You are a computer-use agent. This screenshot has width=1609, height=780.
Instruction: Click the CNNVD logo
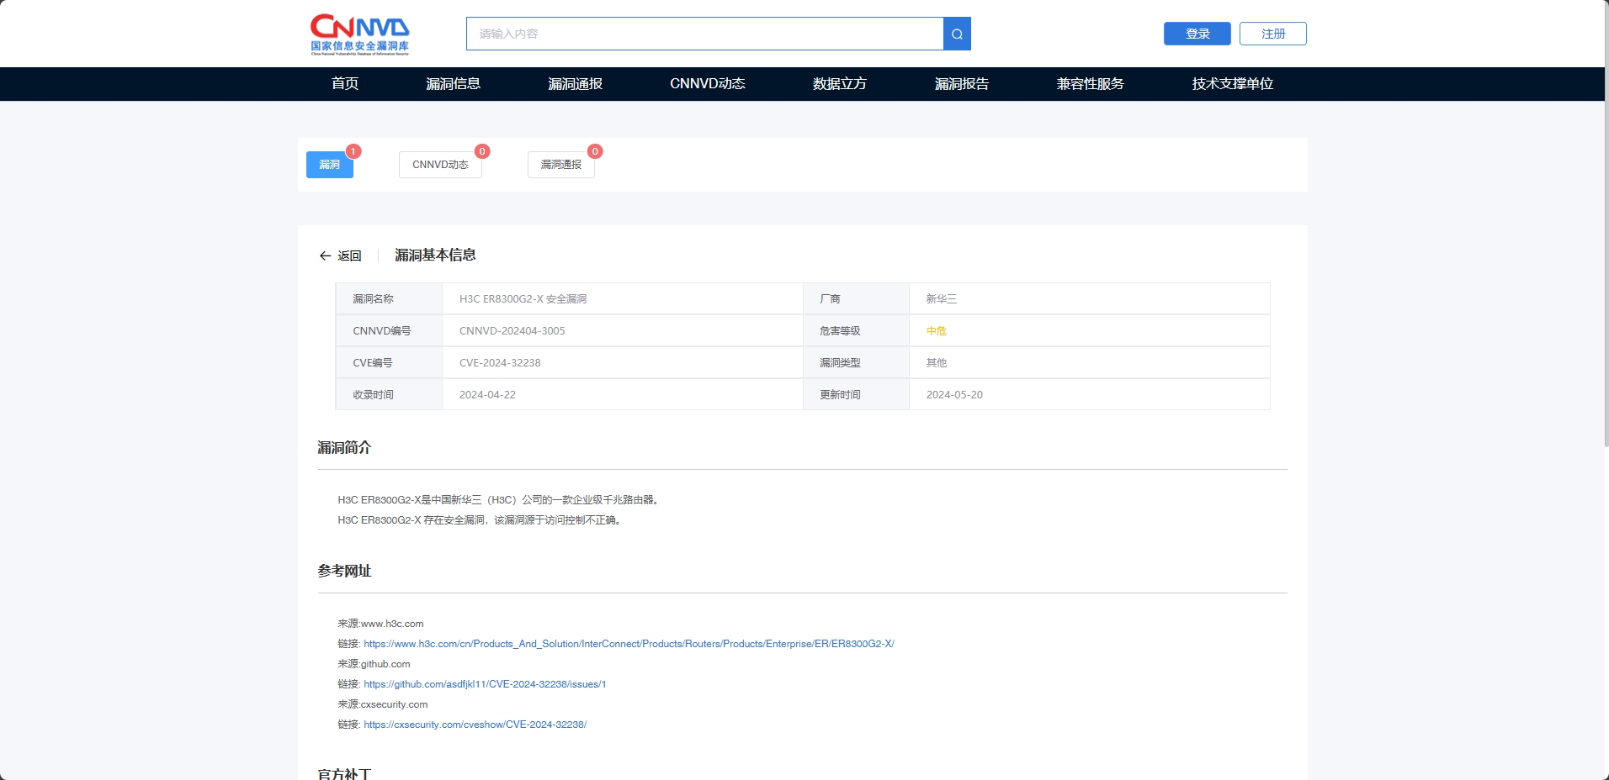click(x=359, y=34)
